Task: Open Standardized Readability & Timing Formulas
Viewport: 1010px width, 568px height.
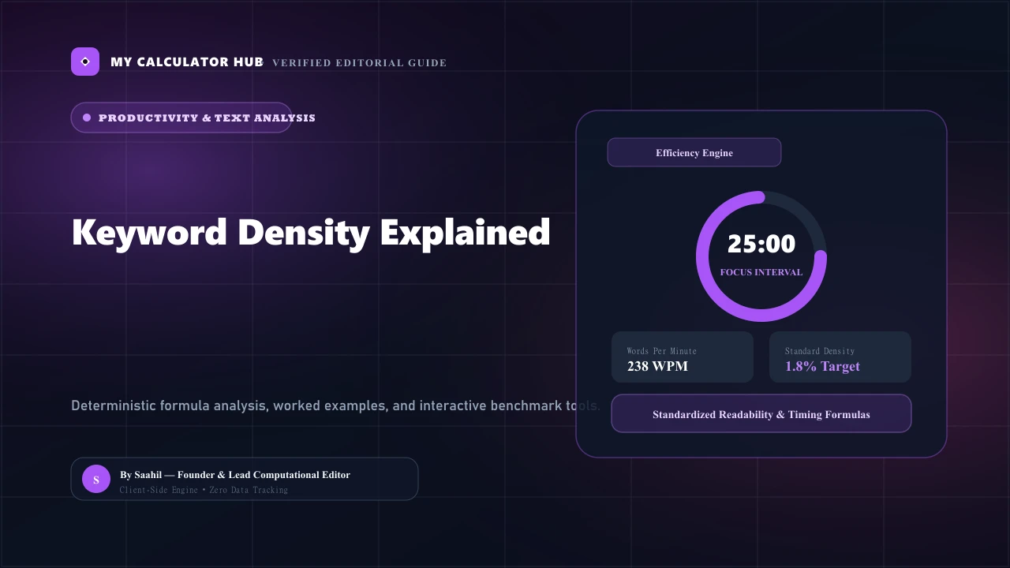Action: pyautogui.click(x=761, y=413)
